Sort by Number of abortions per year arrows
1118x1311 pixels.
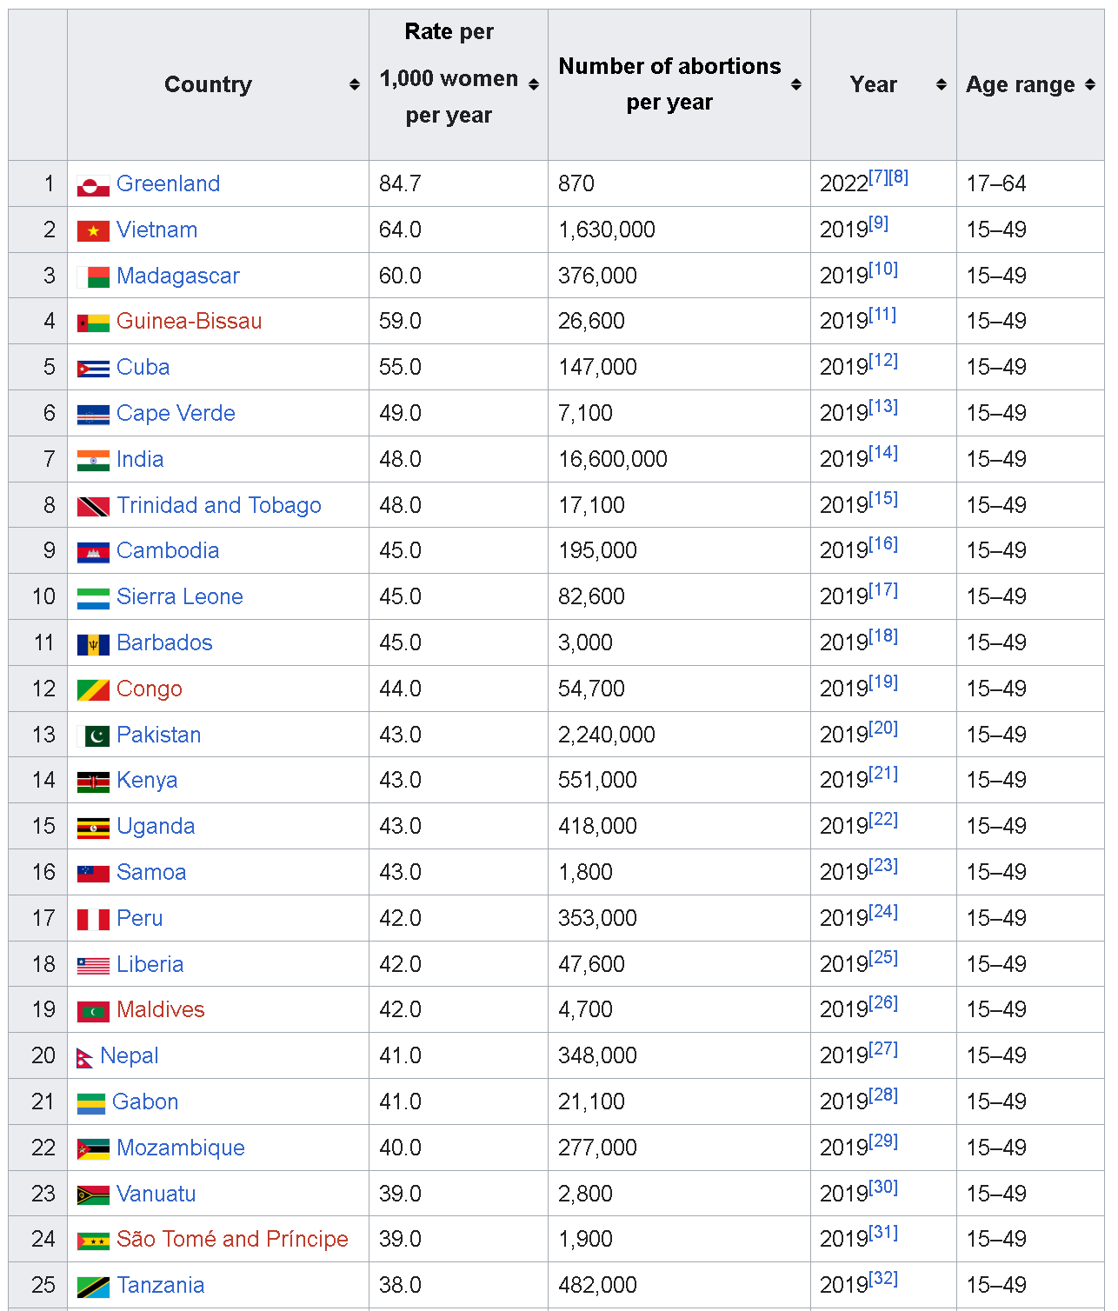[796, 84]
